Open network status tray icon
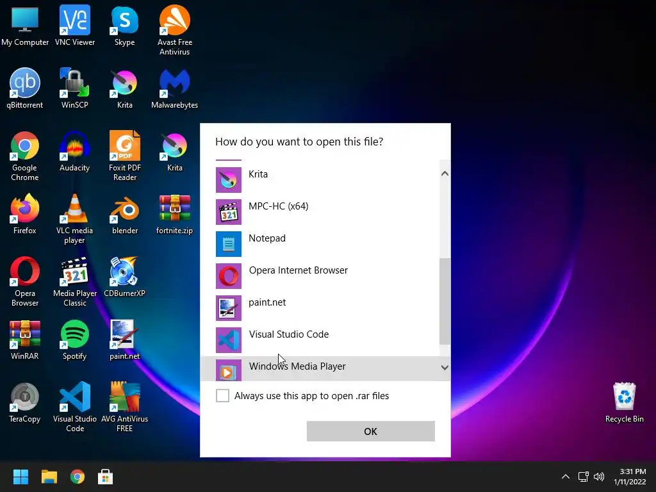The width and height of the screenshot is (656, 492). click(583, 477)
